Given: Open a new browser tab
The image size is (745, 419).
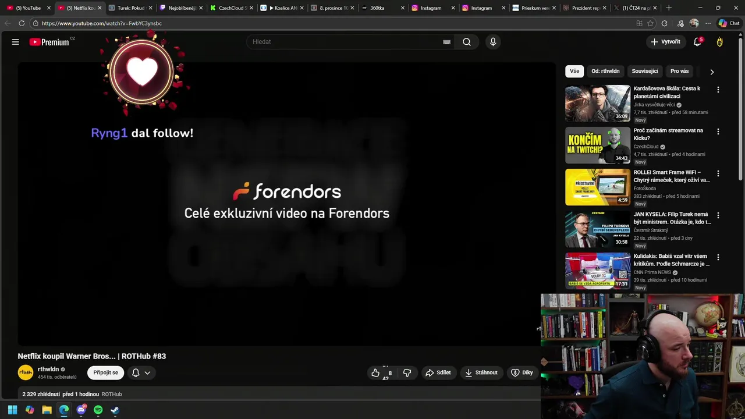Looking at the screenshot, I should (669, 8).
